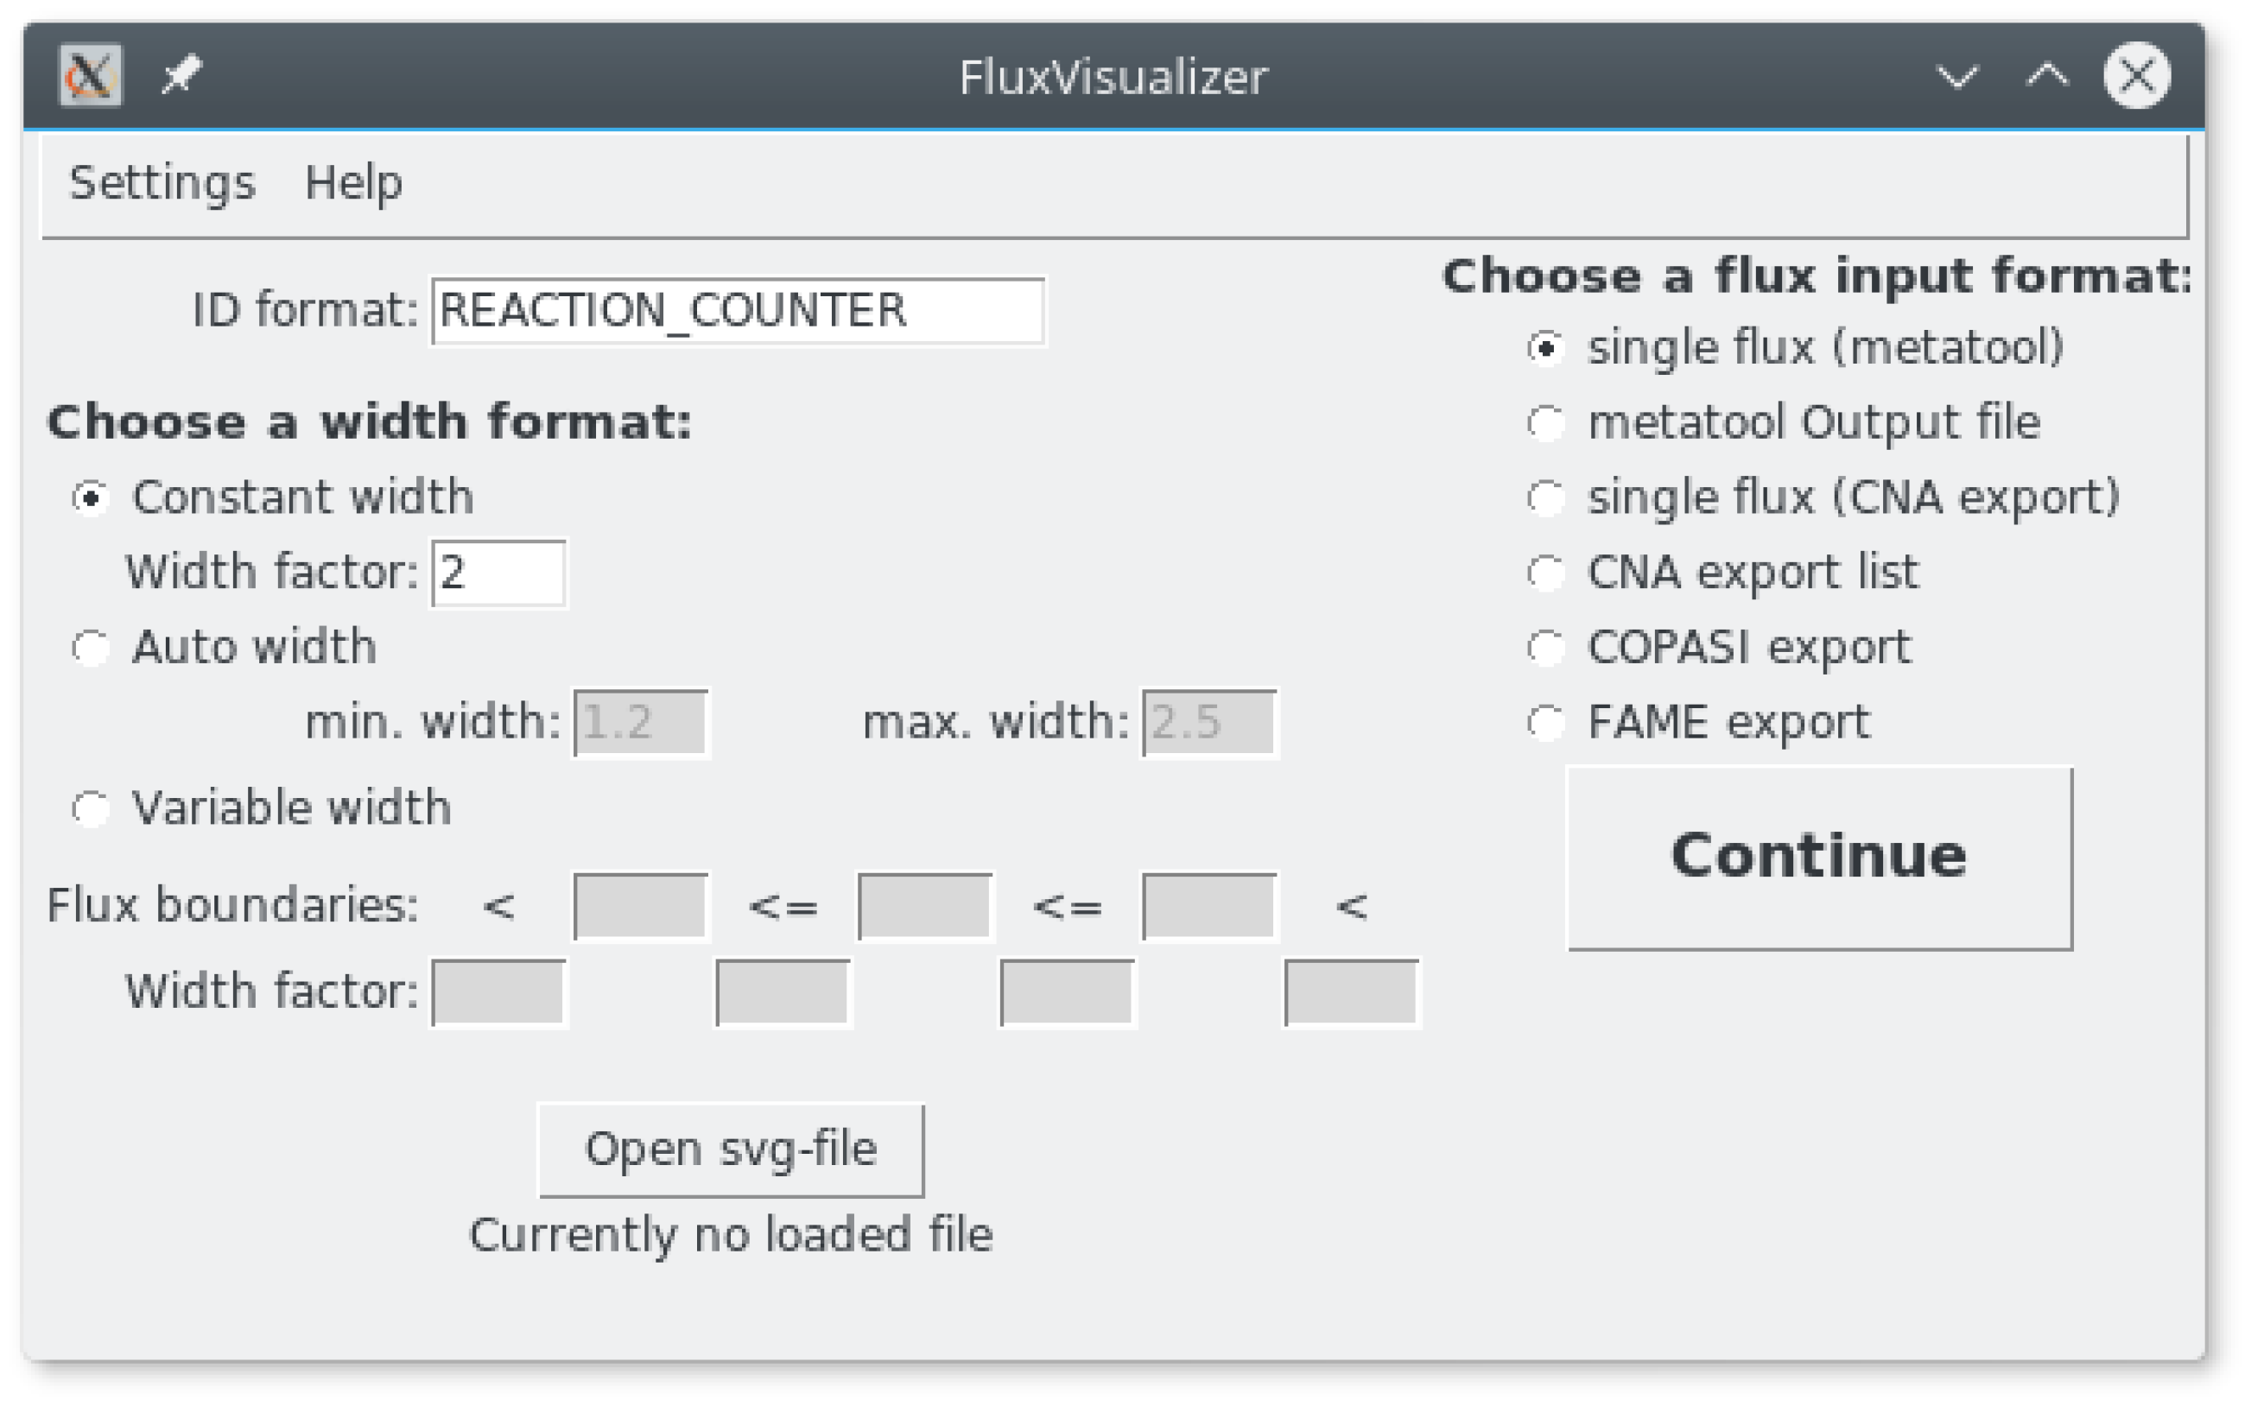Select the Variable width option

263,808
